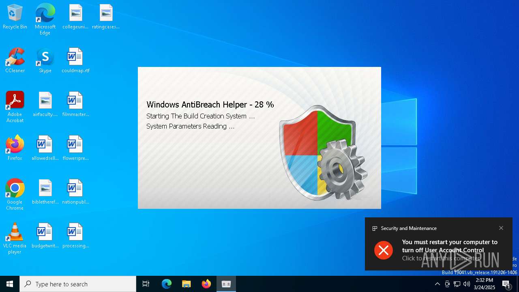Open Firefox desktop shortcut
519x292 pixels.
[x=15, y=148]
